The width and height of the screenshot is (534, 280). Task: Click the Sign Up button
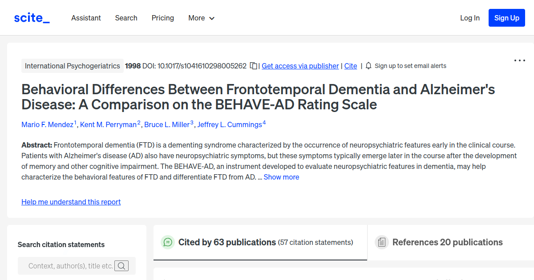[x=506, y=18]
